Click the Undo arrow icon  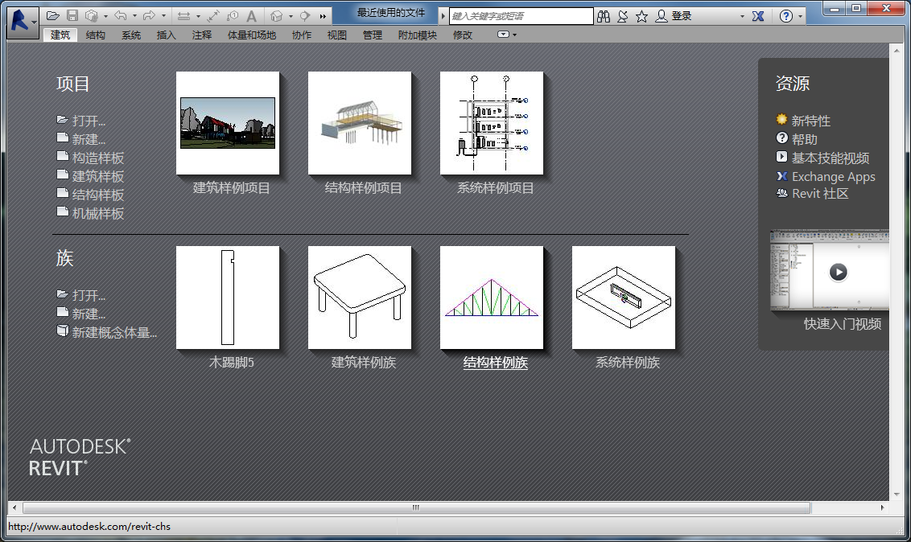pos(121,15)
